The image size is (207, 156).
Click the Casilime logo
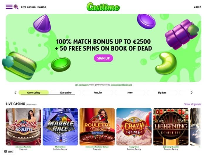pyautogui.click(x=103, y=7)
